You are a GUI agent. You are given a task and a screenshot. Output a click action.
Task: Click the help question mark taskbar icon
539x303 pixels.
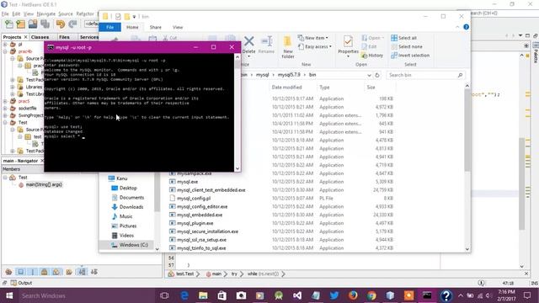[x=446, y=295]
